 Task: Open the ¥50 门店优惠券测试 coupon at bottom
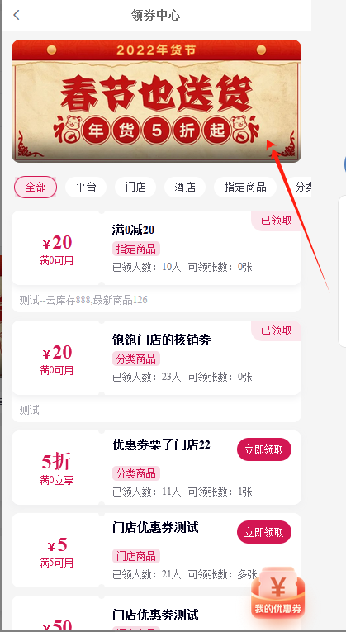[156, 614]
